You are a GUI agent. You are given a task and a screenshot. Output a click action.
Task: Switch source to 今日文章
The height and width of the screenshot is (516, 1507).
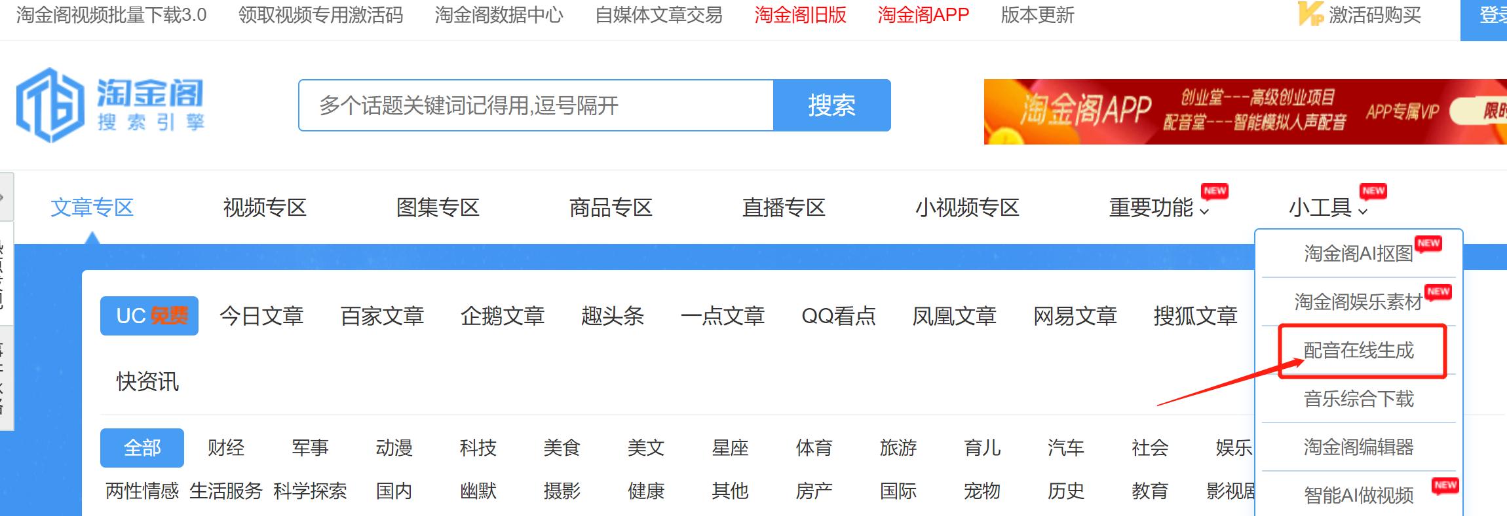(262, 316)
